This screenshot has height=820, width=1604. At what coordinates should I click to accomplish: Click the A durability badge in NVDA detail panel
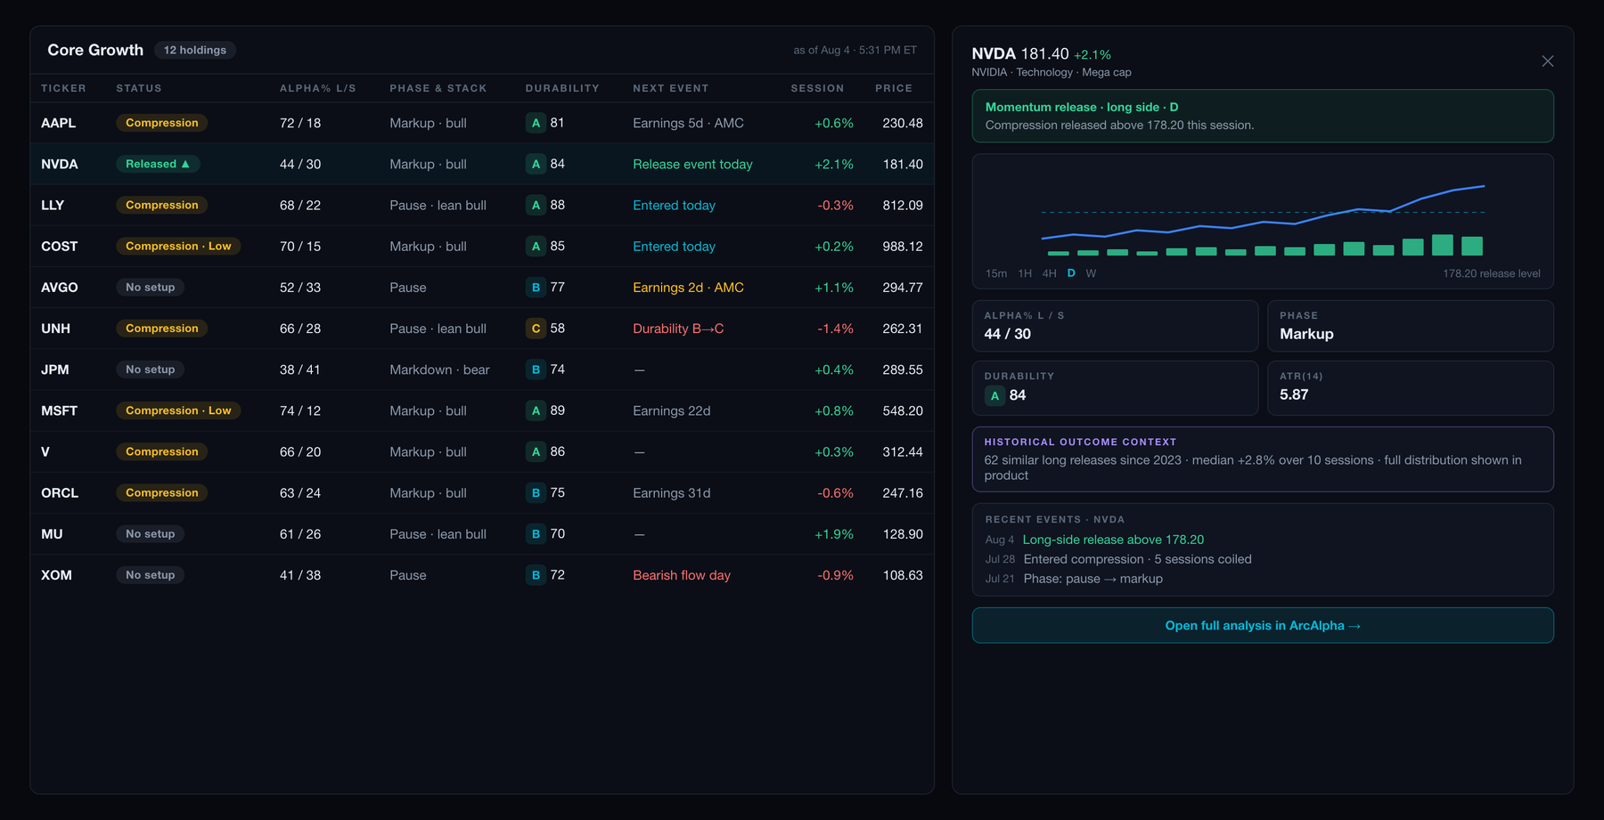pyautogui.click(x=994, y=395)
